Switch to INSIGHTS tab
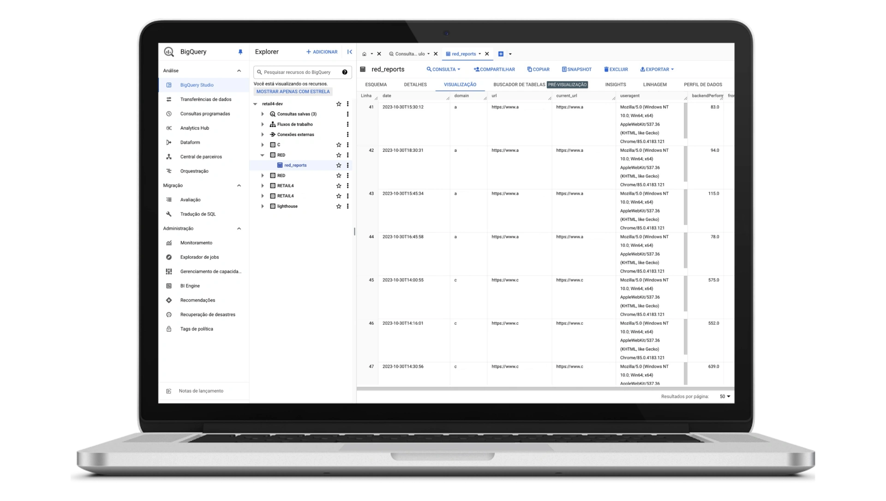The width and height of the screenshot is (886, 501). tap(616, 84)
